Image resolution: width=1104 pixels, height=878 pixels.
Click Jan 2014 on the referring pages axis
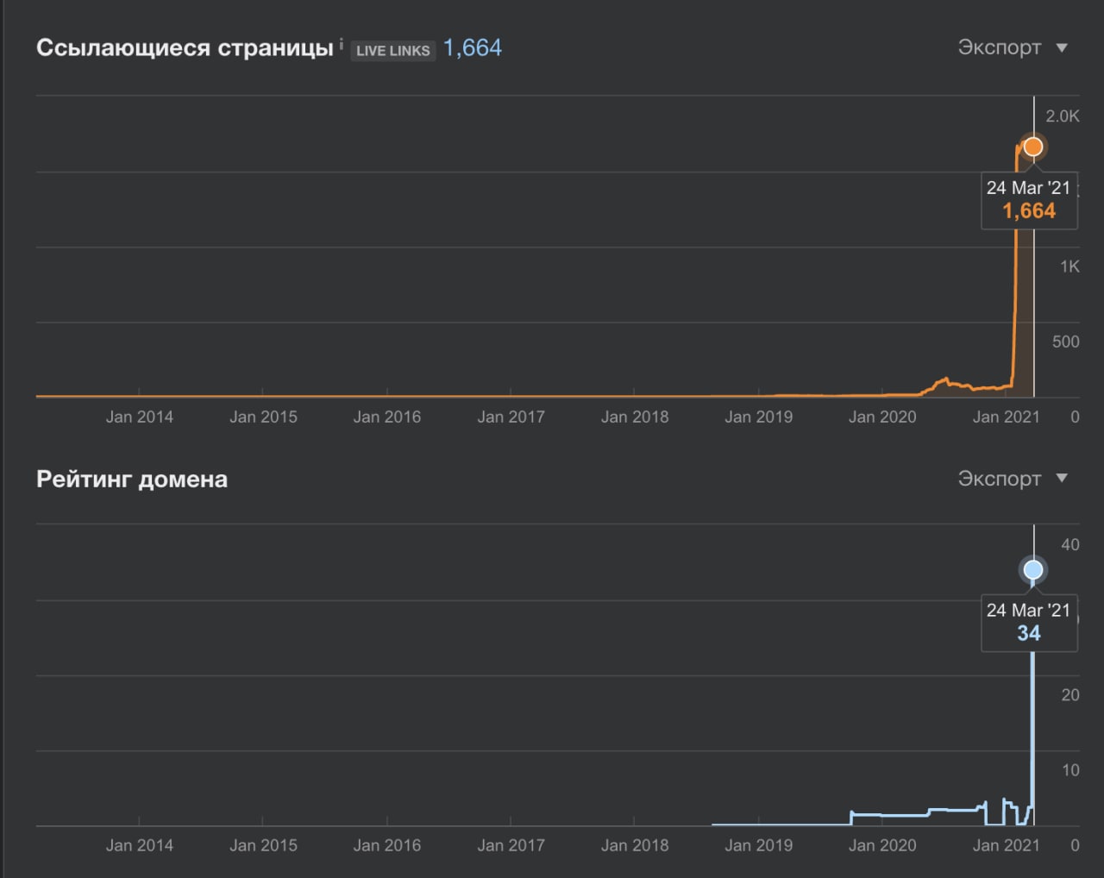(140, 417)
